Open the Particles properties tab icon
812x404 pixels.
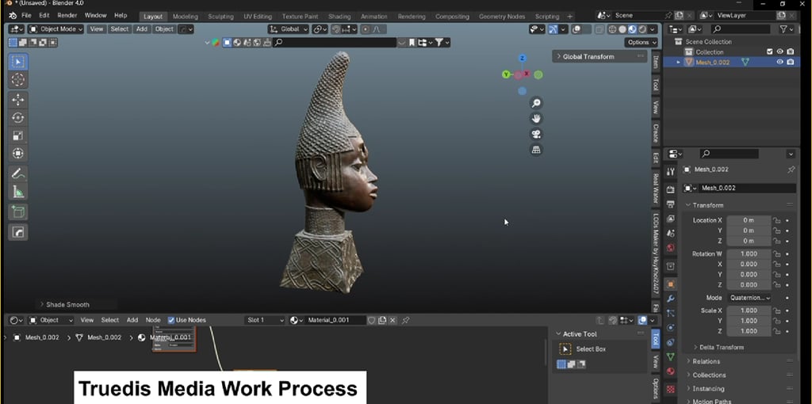[x=671, y=314]
